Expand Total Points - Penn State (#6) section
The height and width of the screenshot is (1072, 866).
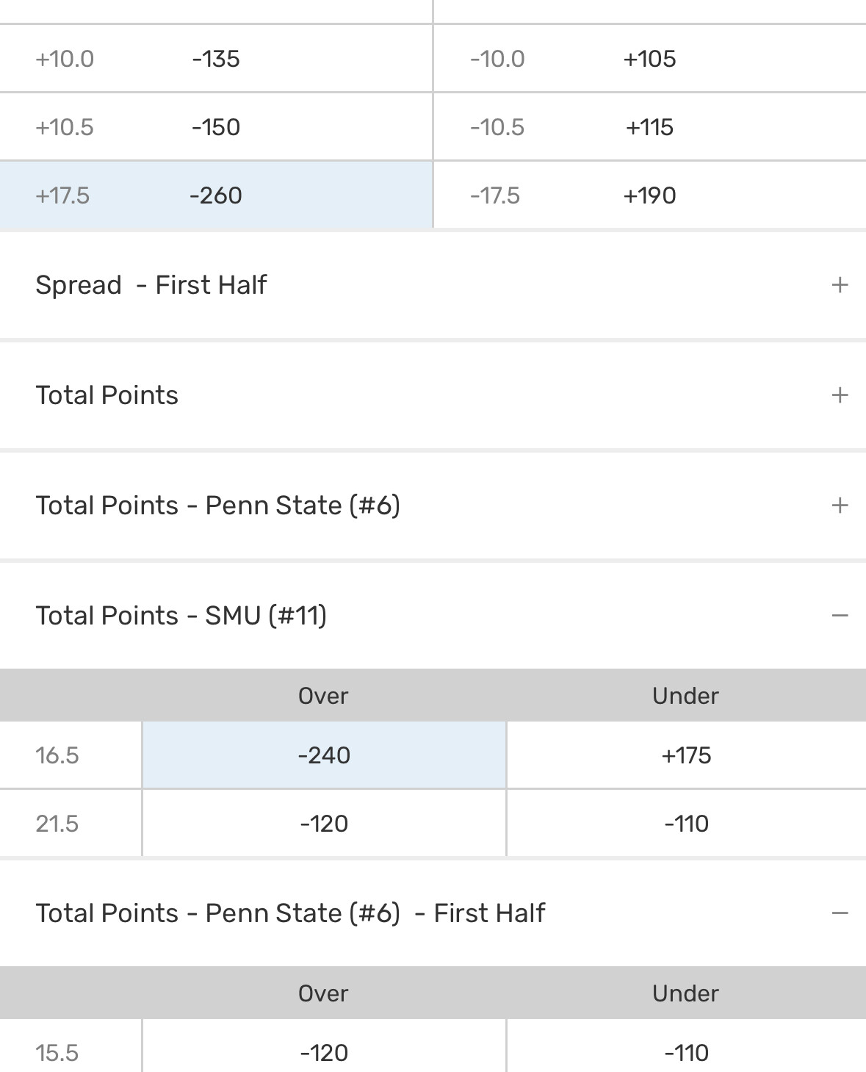840,506
